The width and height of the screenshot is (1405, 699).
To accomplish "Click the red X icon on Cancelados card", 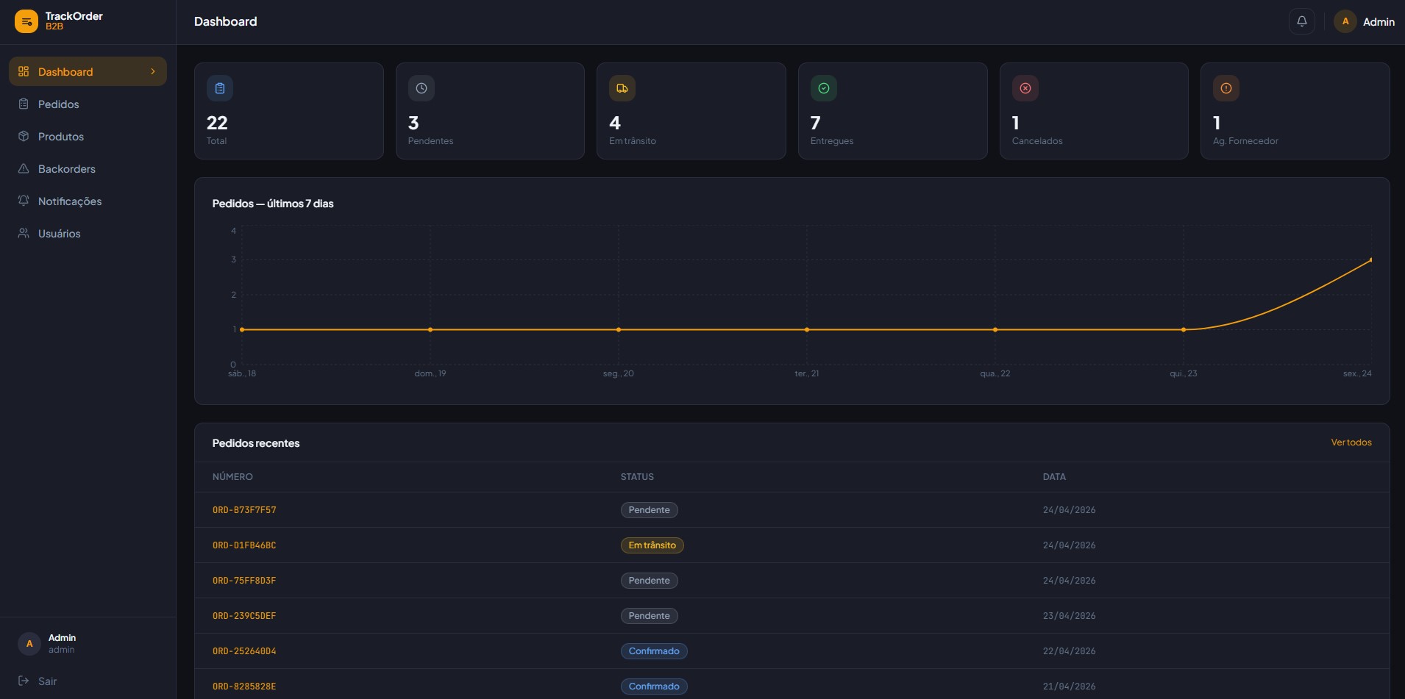I will (1025, 88).
